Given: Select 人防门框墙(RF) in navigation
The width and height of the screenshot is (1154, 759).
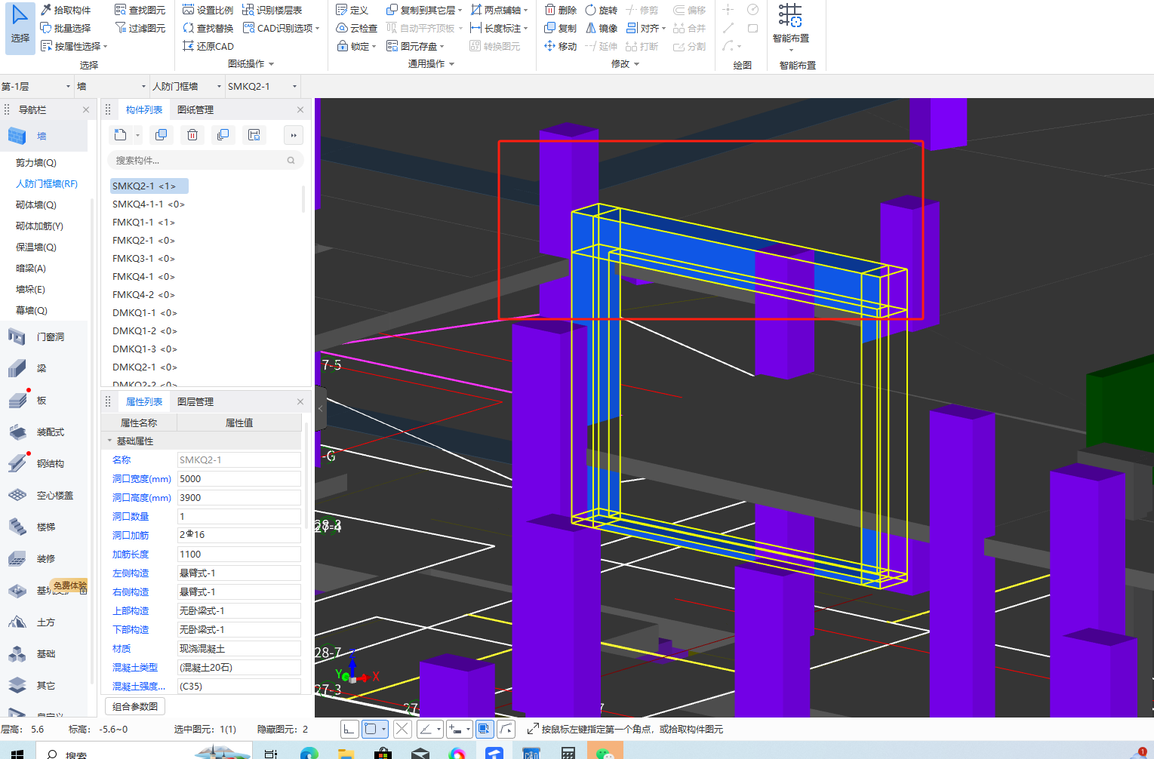Looking at the screenshot, I should pos(47,183).
